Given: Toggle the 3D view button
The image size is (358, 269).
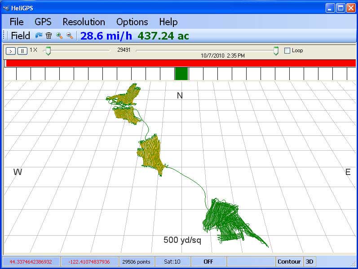Looking at the screenshot, I should (309, 261).
